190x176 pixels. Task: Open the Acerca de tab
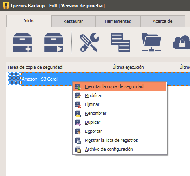click(162, 21)
